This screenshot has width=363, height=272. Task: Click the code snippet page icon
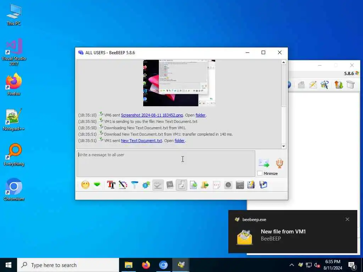(x=217, y=185)
